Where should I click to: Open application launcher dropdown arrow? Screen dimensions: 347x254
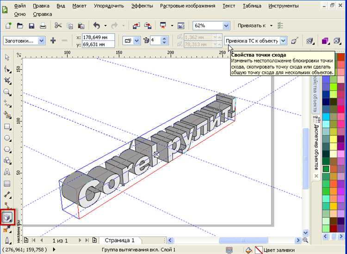click(x=172, y=25)
